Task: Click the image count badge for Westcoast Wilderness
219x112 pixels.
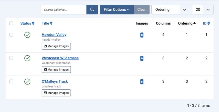Action: coord(142,58)
